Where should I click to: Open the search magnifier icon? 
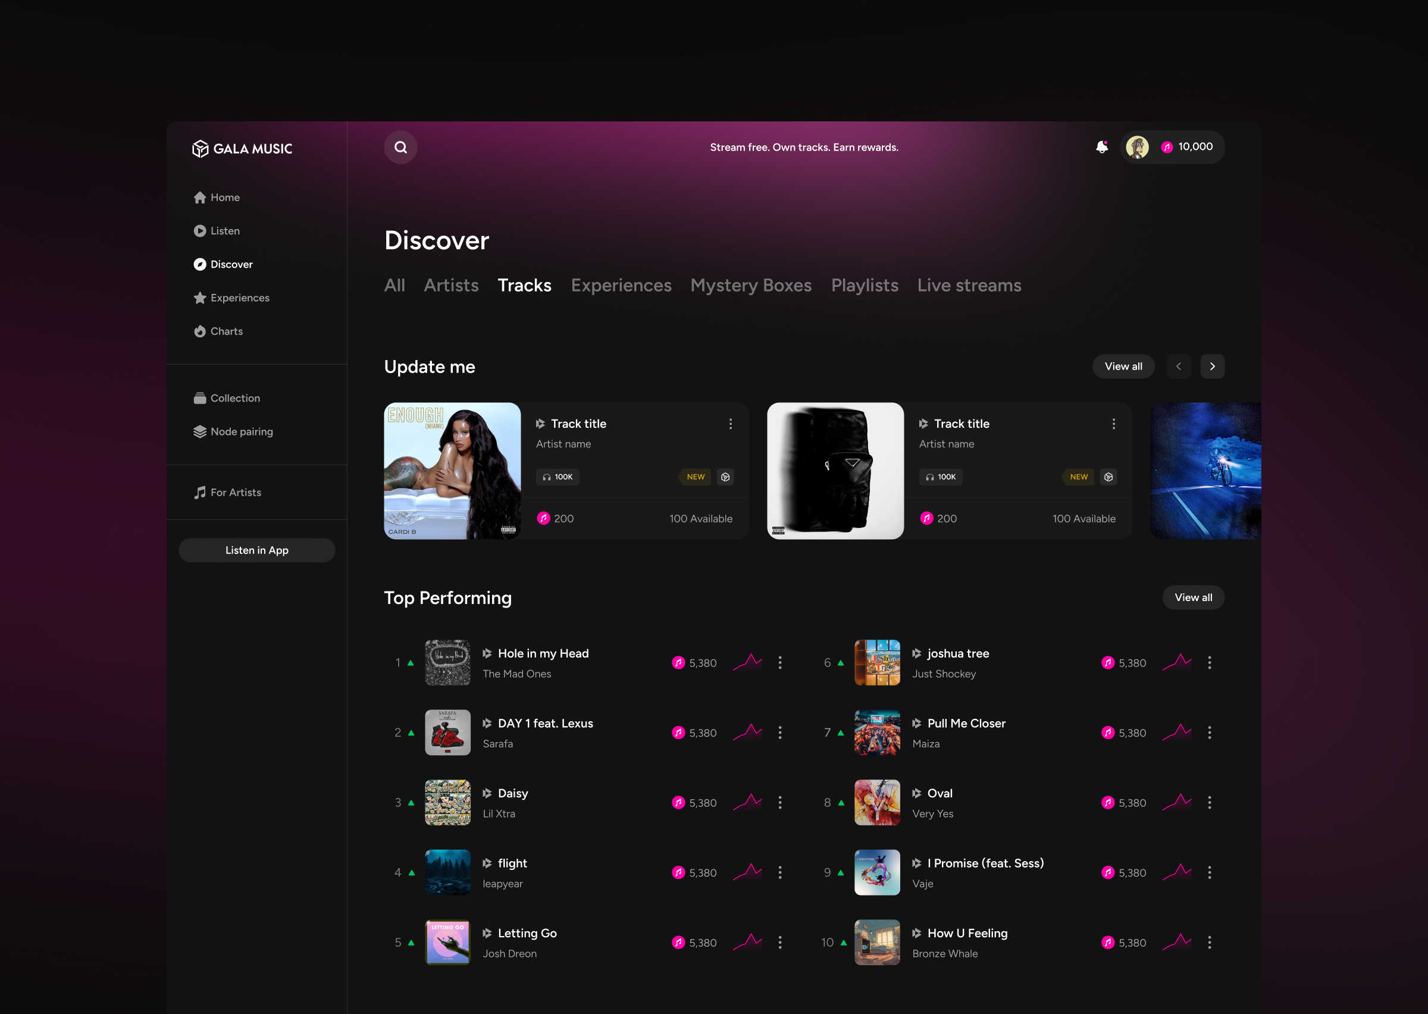point(400,148)
